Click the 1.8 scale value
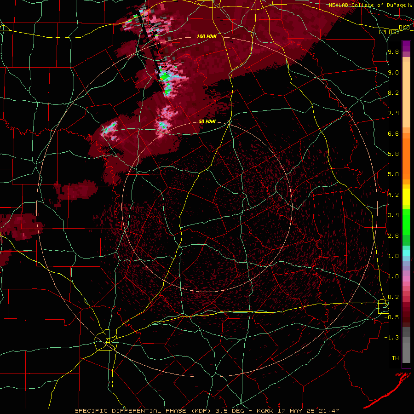 tap(393, 256)
